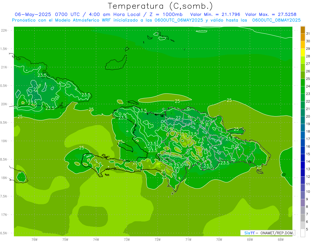Click the '72W' longitude axis label

click(x=157, y=239)
